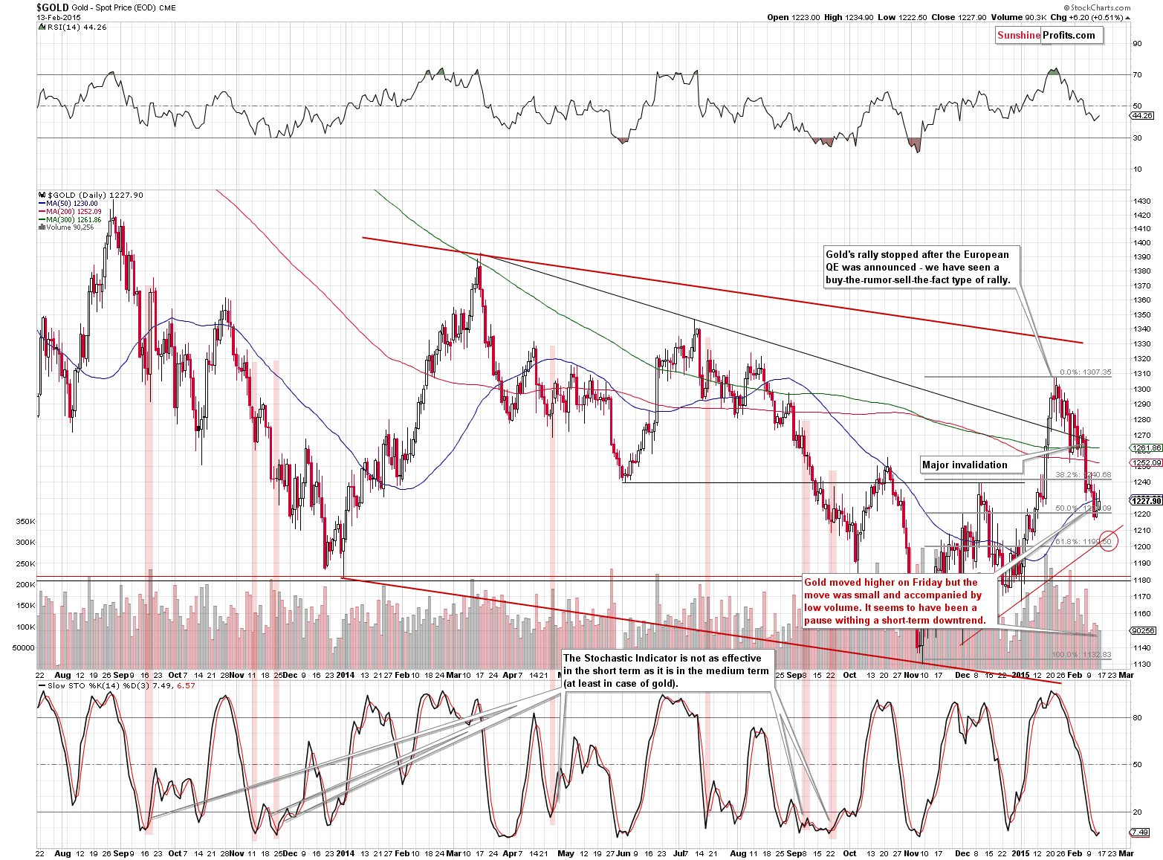The image size is (1163, 860).
Task: Click the 7.49 stochastic value tag
Action: tap(1140, 832)
